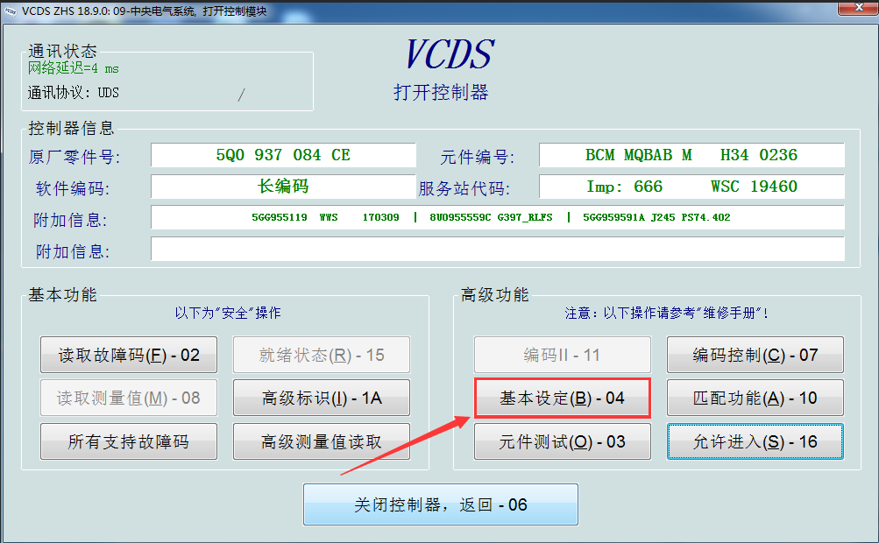Click the 所有支持故障码 button
Screen dimensions: 879x543
point(128,441)
